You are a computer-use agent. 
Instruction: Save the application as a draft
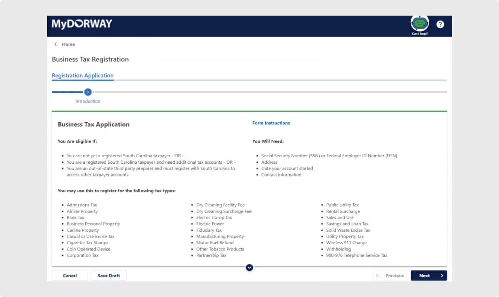click(109, 275)
